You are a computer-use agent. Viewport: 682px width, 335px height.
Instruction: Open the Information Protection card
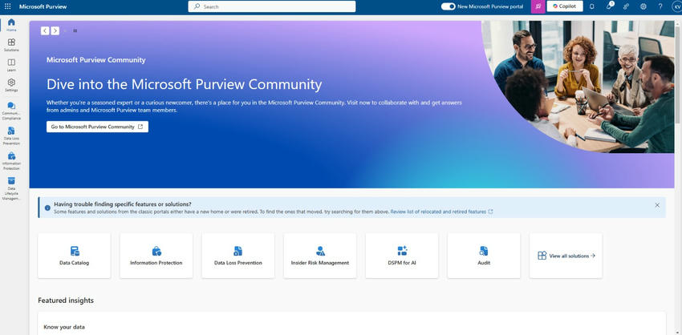[156, 256]
